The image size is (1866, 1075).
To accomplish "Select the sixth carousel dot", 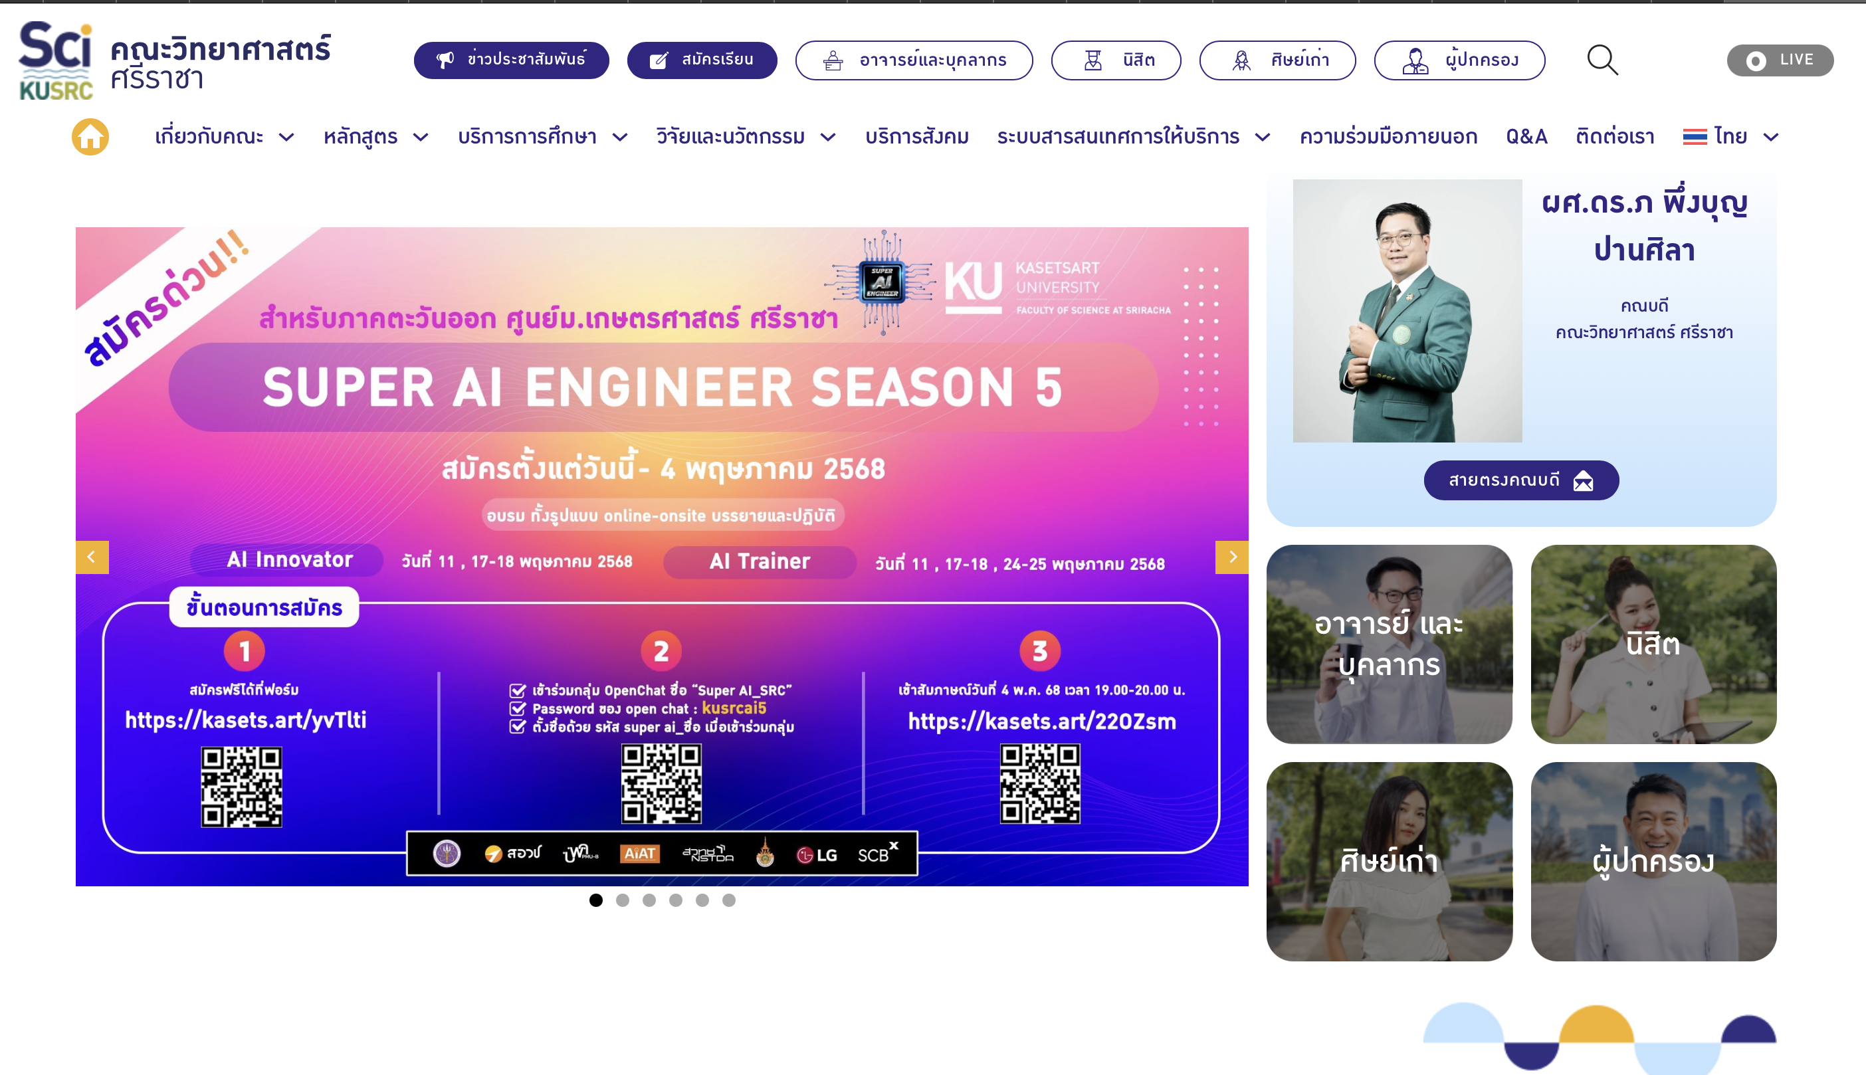I will coord(729,900).
